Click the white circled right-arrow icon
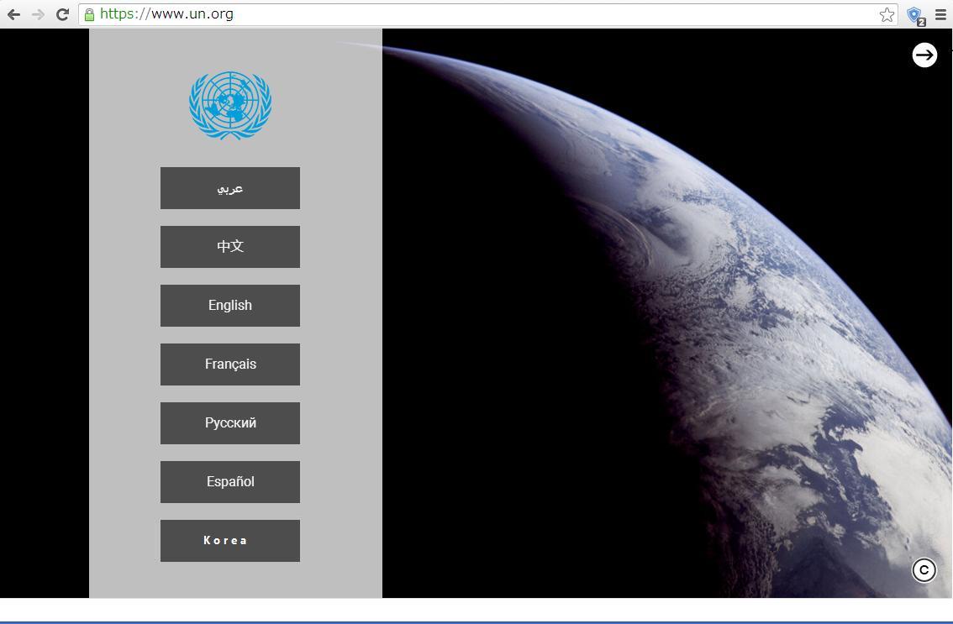The image size is (953, 624). tap(924, 55)
